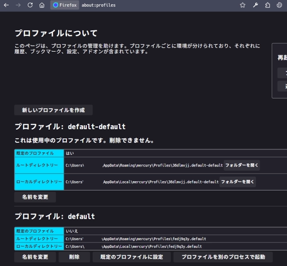
Task: Click the Firefox identity badge in address bar
Action: [x=65, y=5]
